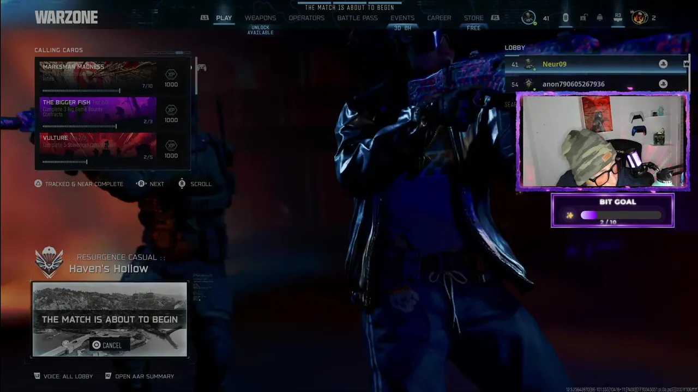Image resolution: width=698 pixels, height=392 pixels.
Task: Click the L1 bumper icon left of PLAY
Action: tap(204, 18)
